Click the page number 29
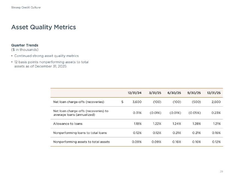This screenshot has height=178, width=234. tap(221, 171)
